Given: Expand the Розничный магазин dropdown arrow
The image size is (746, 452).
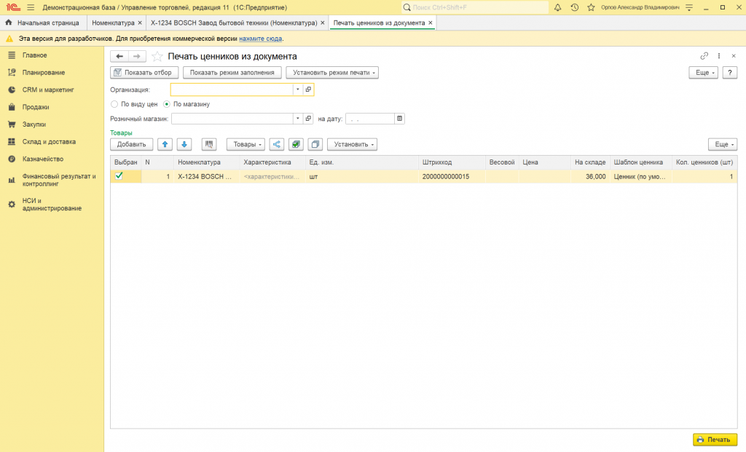Looking at the screenshot, I should tap(298, 119).
